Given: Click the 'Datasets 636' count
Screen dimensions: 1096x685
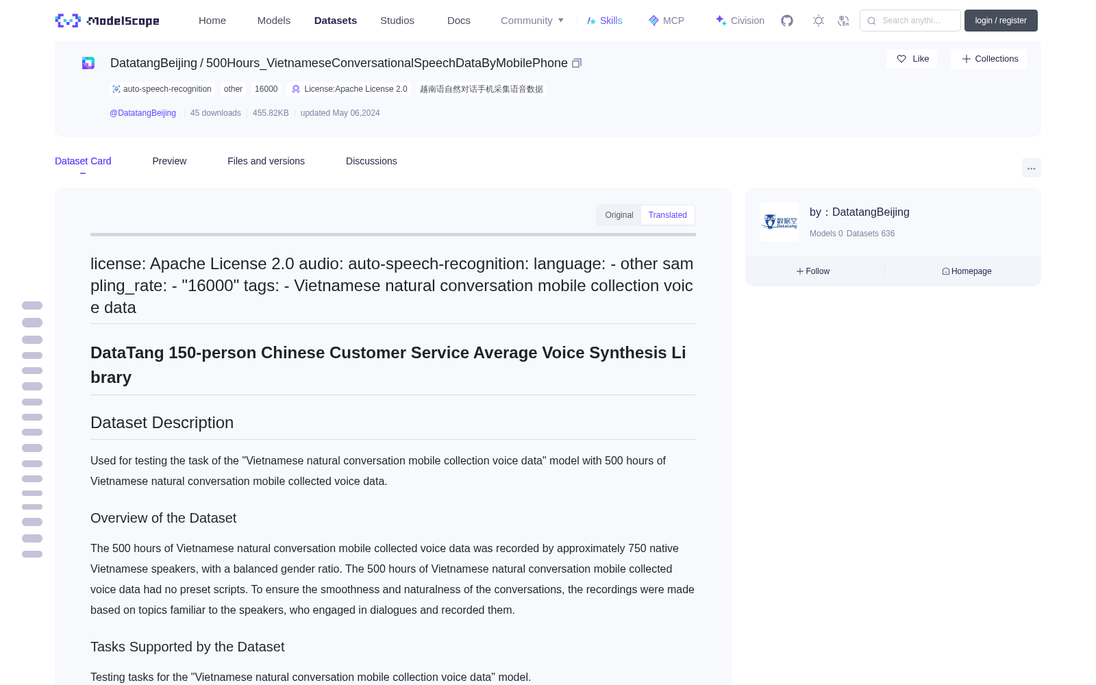Looking at the screenshot, I should coord(871,234).
